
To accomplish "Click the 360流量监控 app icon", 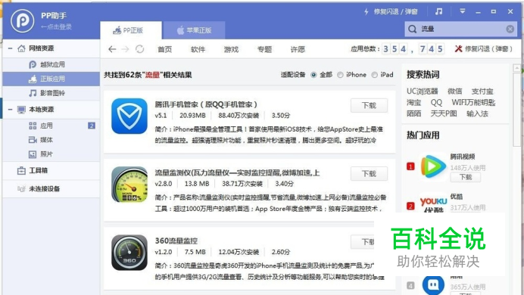I will [129, 253].
